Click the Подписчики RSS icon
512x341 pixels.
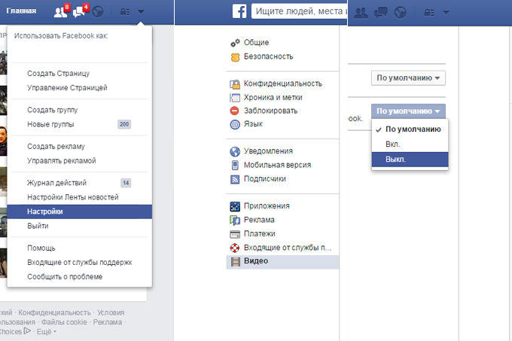click(x=235, y=179)
